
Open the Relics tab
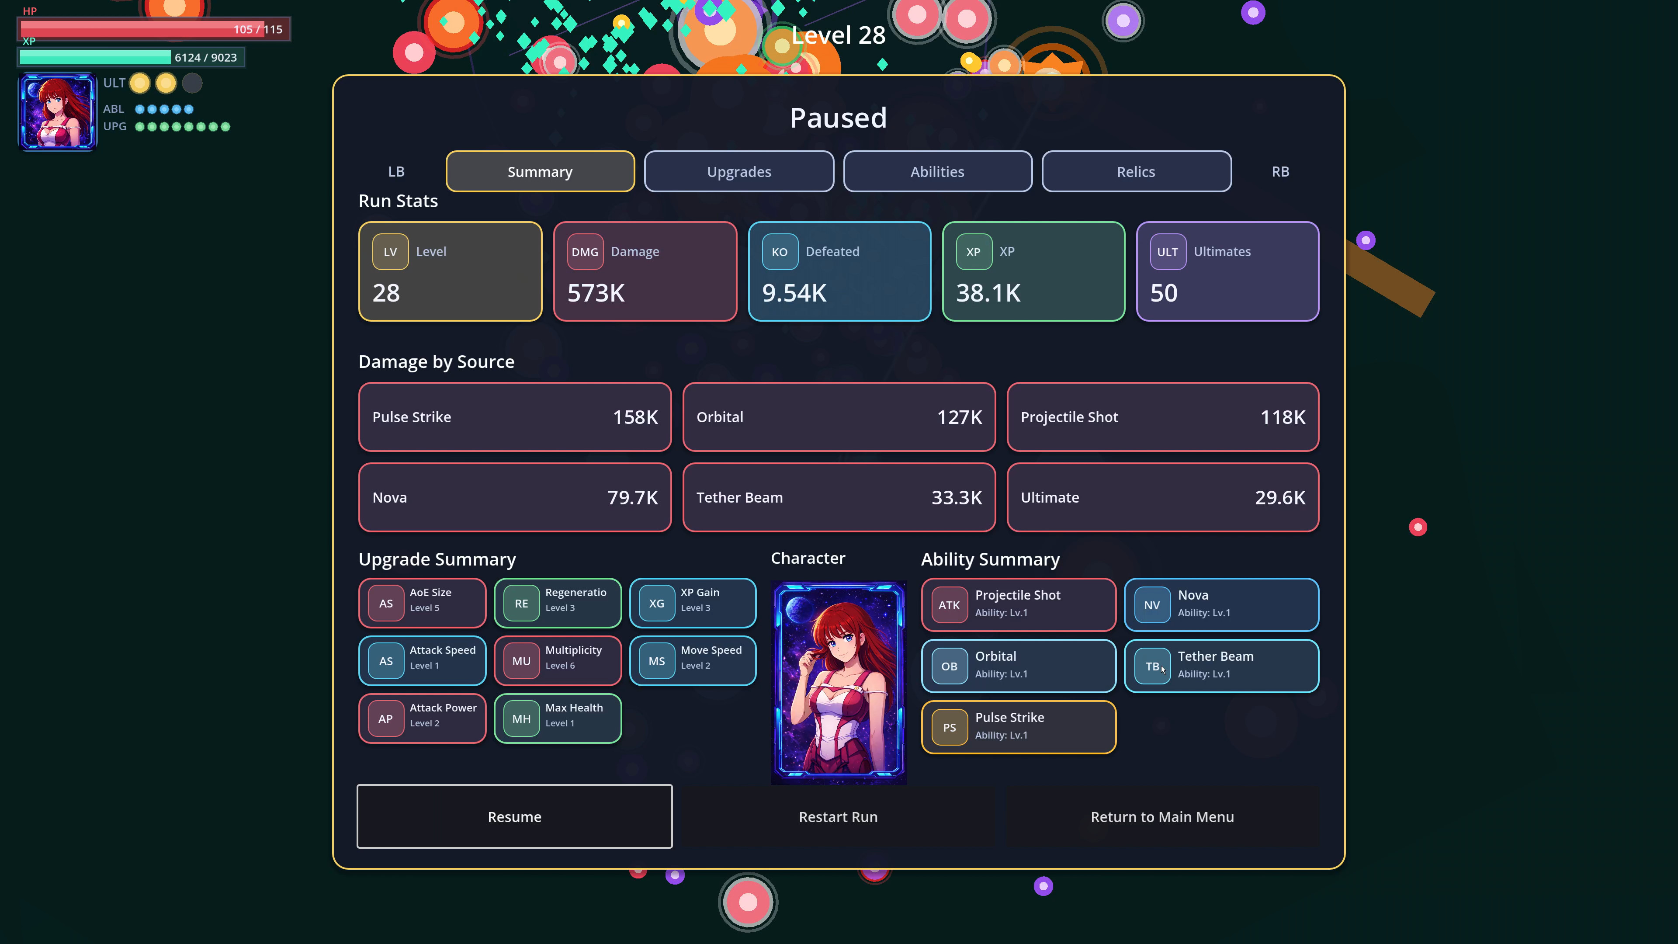pyautogui.click(x=1135, y=171)
